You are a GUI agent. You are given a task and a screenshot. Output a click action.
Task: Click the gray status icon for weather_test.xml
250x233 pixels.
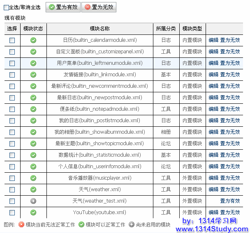33,201
